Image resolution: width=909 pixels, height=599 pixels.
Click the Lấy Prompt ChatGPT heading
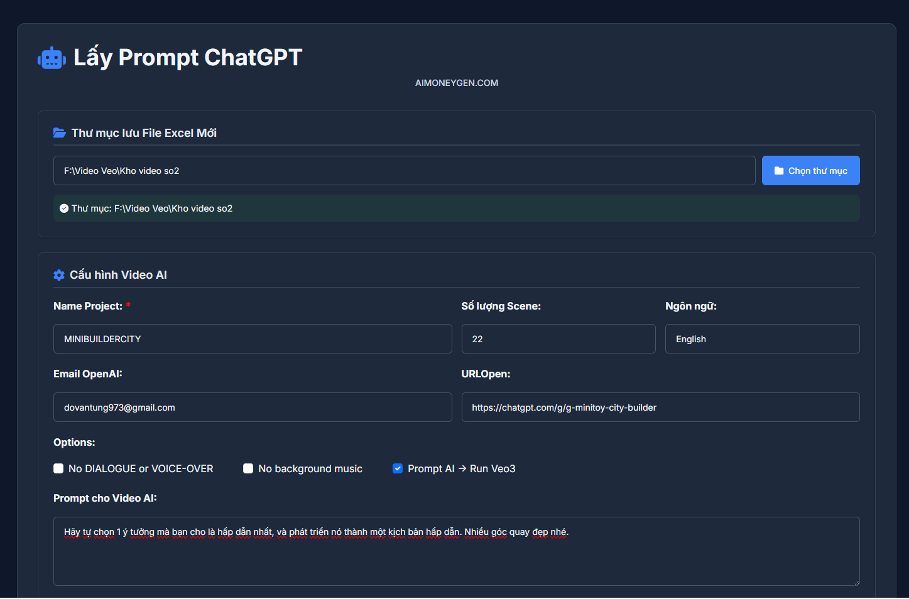click(188, 58)
